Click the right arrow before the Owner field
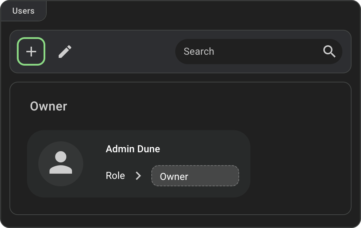Image resolution: width=361 pixels, height=228 pixels. pos(138,176)
